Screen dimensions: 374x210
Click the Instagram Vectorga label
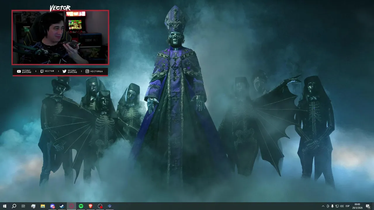click(94, 71)
